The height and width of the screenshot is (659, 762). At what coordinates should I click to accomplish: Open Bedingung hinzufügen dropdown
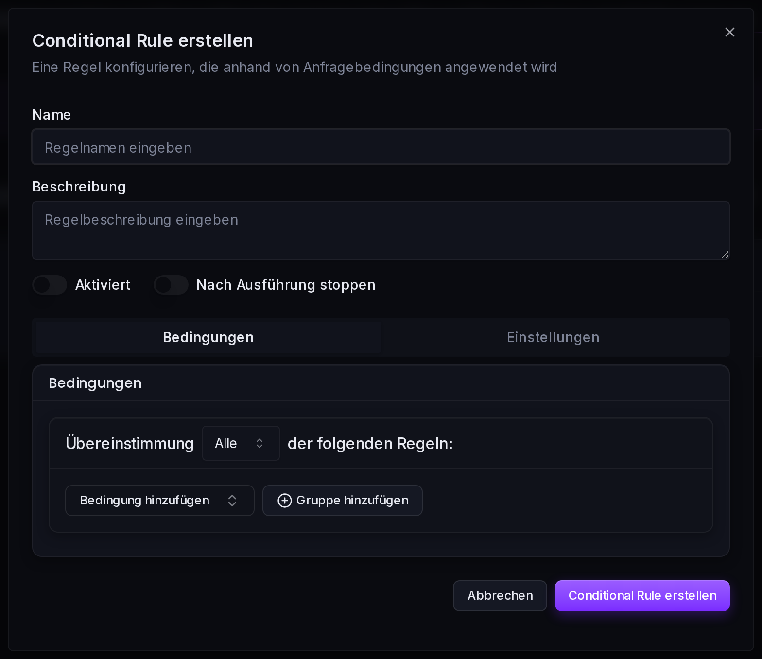(160, 501)
